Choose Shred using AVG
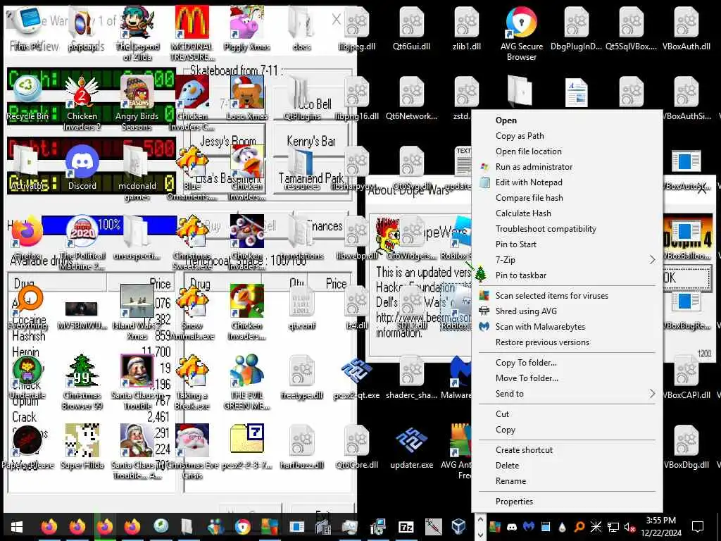This screenshot has width=721, height=541. [568, 311]
